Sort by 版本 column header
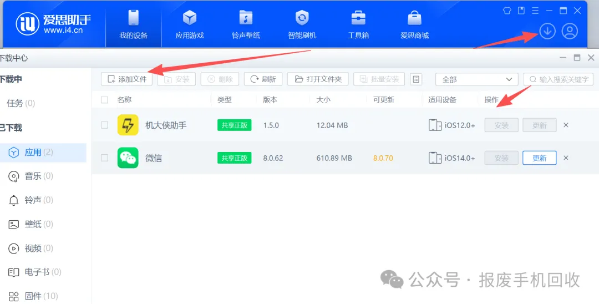The height and width of the screenshot is (304, 599). coord(270,100)
